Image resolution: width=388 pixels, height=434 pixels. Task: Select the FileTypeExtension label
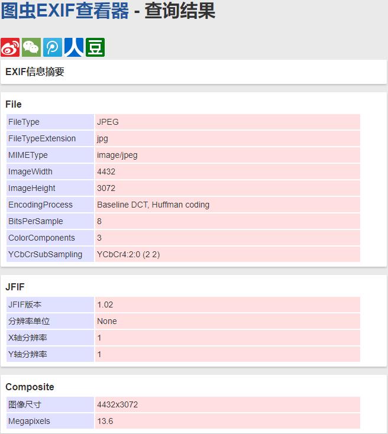point(50,138)
